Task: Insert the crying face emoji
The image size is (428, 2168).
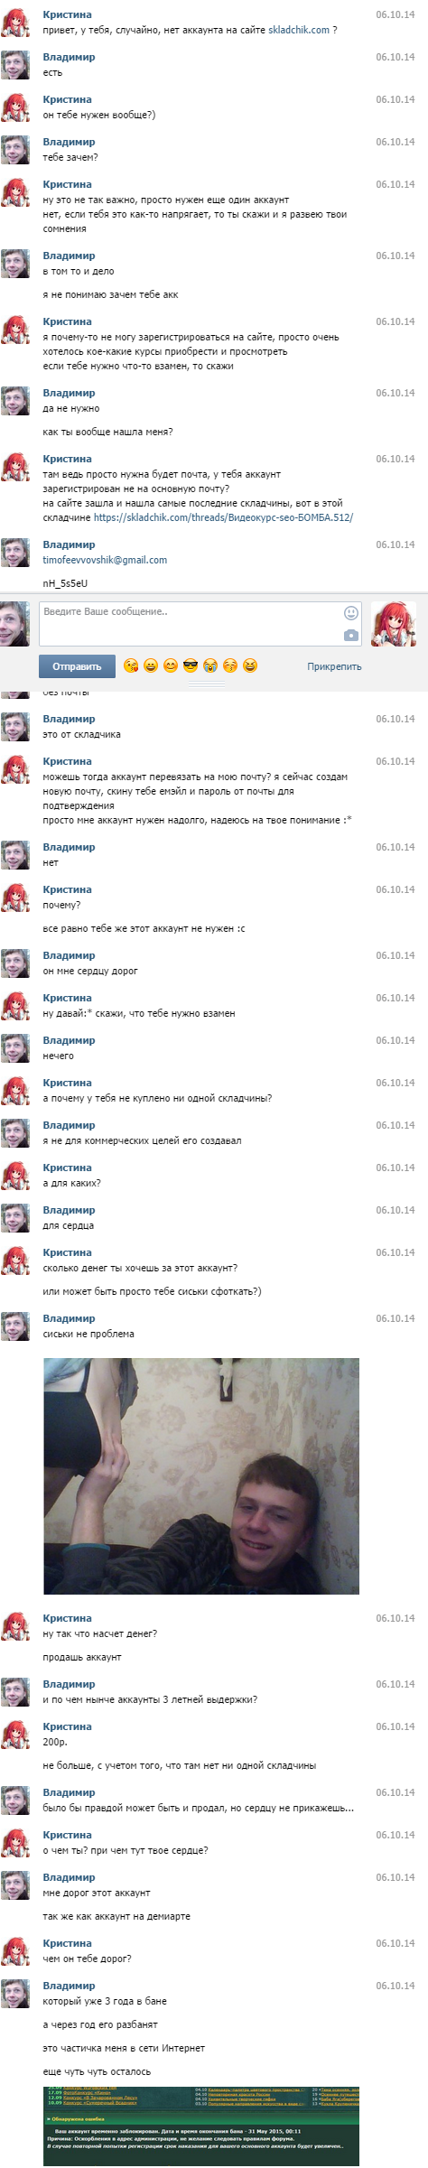Action: [x=210, y=666]
